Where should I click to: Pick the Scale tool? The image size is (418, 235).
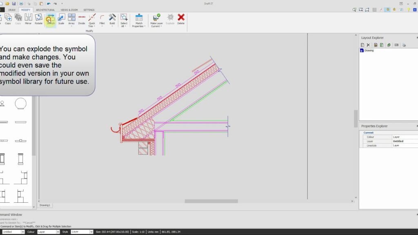tap(61, 20)
